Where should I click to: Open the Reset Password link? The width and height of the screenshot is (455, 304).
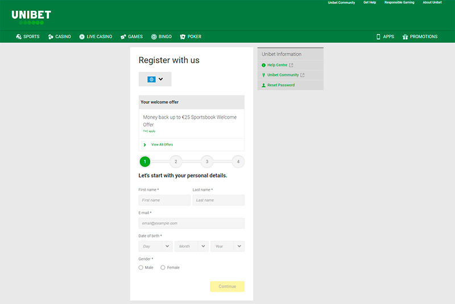281,85
